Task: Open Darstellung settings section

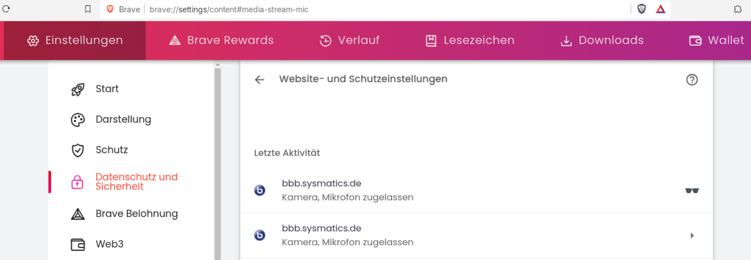Action: pyautogui.click(x=123, y=120)
